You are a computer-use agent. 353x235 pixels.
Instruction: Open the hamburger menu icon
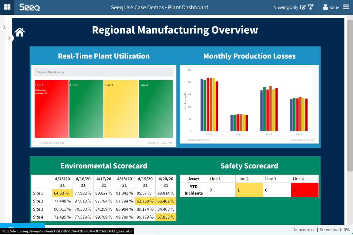(346, 7)
